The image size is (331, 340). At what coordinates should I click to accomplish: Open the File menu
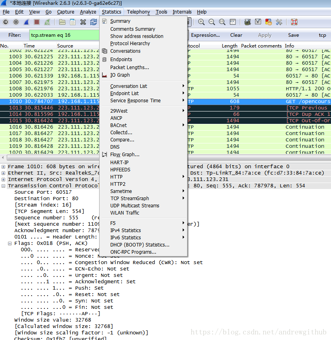coord(6,12)
